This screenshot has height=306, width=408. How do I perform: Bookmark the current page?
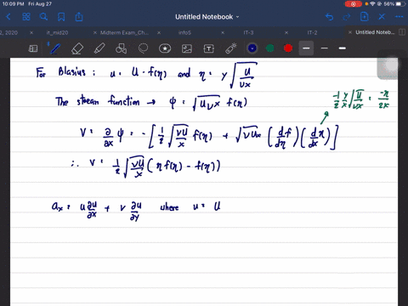tap(61, 17)
